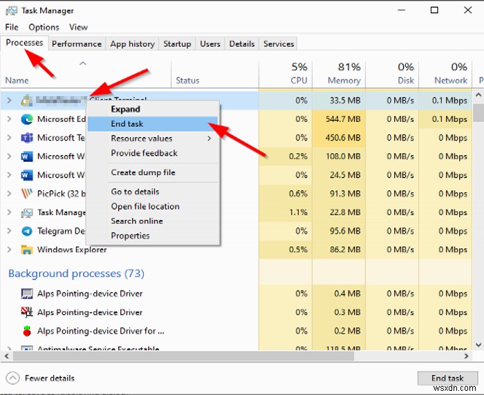Click the horizontal scrollbar thumb
The height and width of the screenshot is (395, 484).
pyautogui.click(x=183, y=356)
